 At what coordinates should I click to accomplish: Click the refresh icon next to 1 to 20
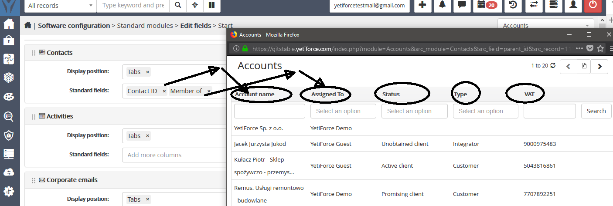[x=553, y=66]
